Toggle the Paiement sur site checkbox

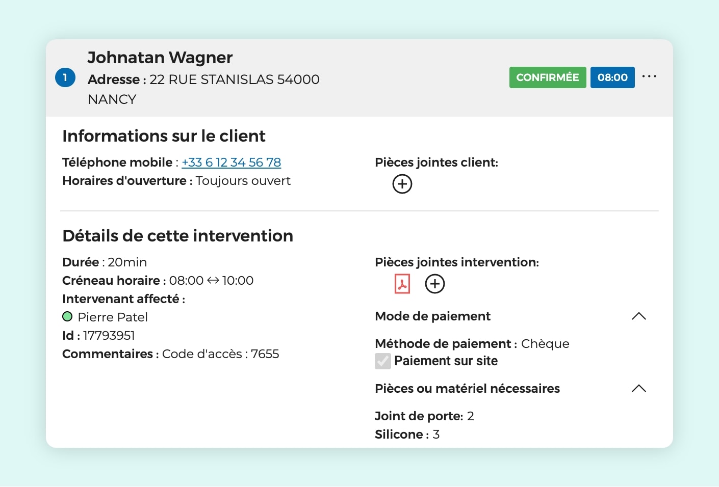point(383,361)
